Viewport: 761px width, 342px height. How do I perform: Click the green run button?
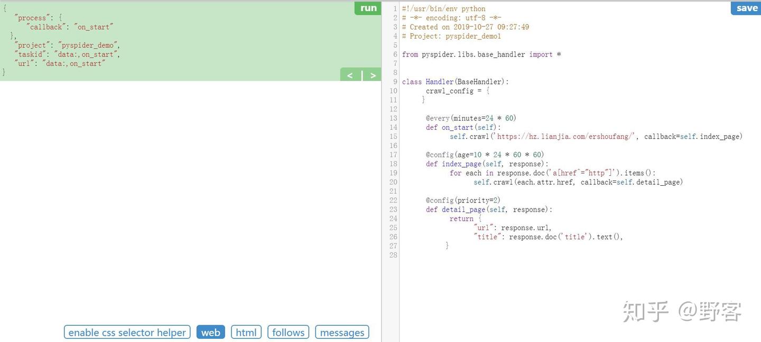pos(367,8)
